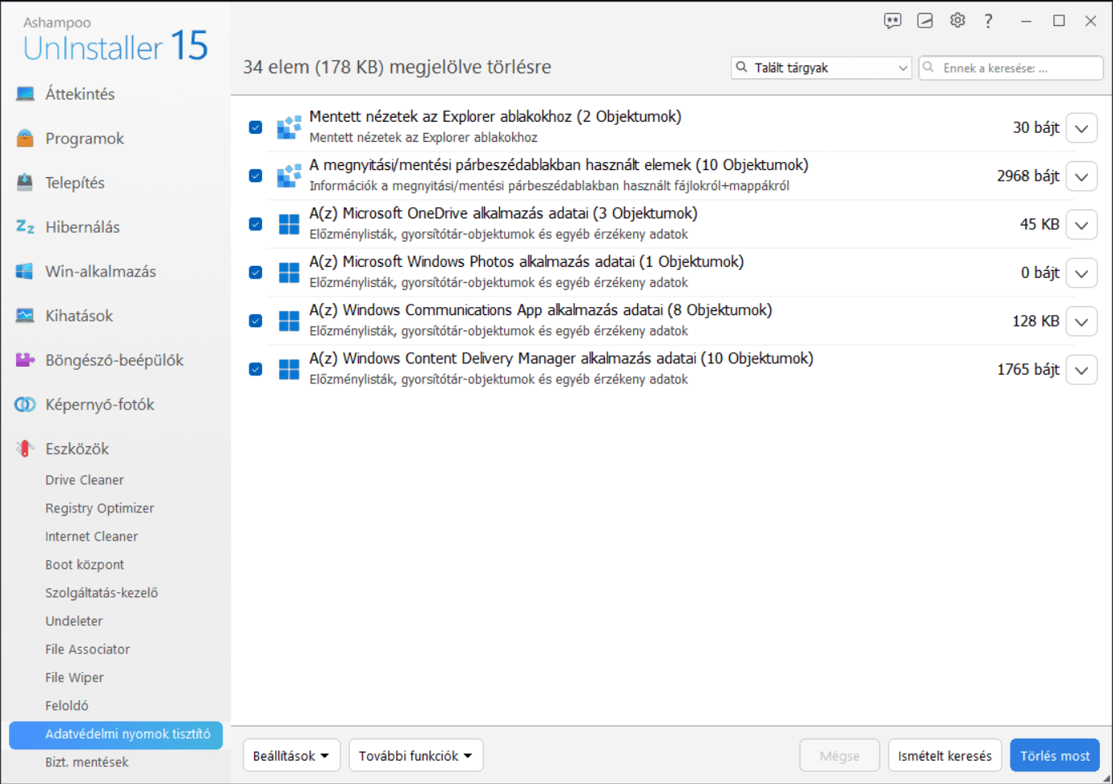Open Registry Optimizer tool

click(x=100, y=508)
